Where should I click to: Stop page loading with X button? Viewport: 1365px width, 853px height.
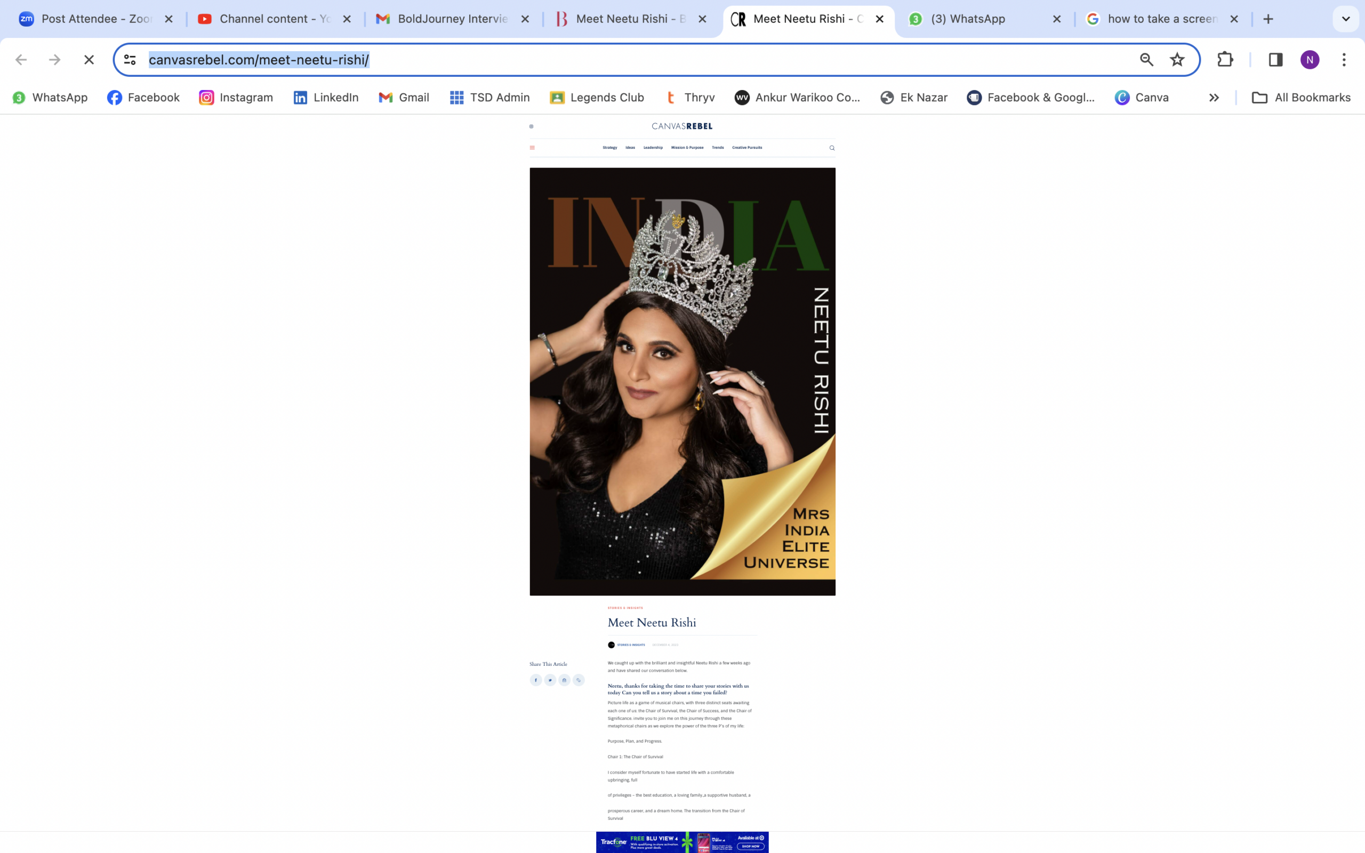tap(89, 60)
